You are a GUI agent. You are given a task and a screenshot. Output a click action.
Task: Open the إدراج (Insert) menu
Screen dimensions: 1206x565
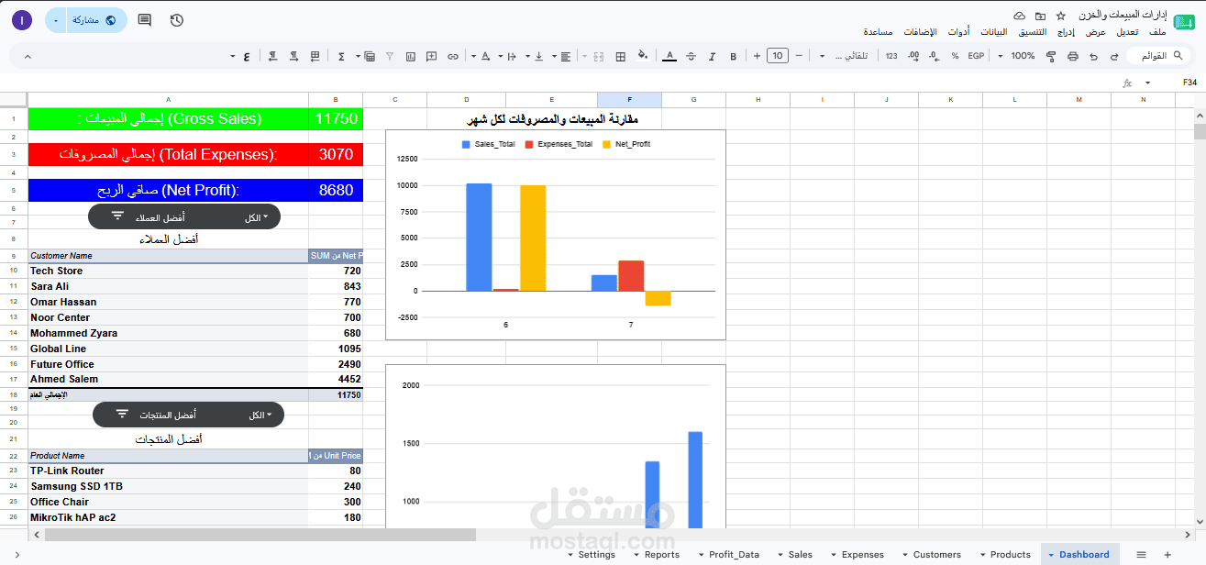point(1066,32)
